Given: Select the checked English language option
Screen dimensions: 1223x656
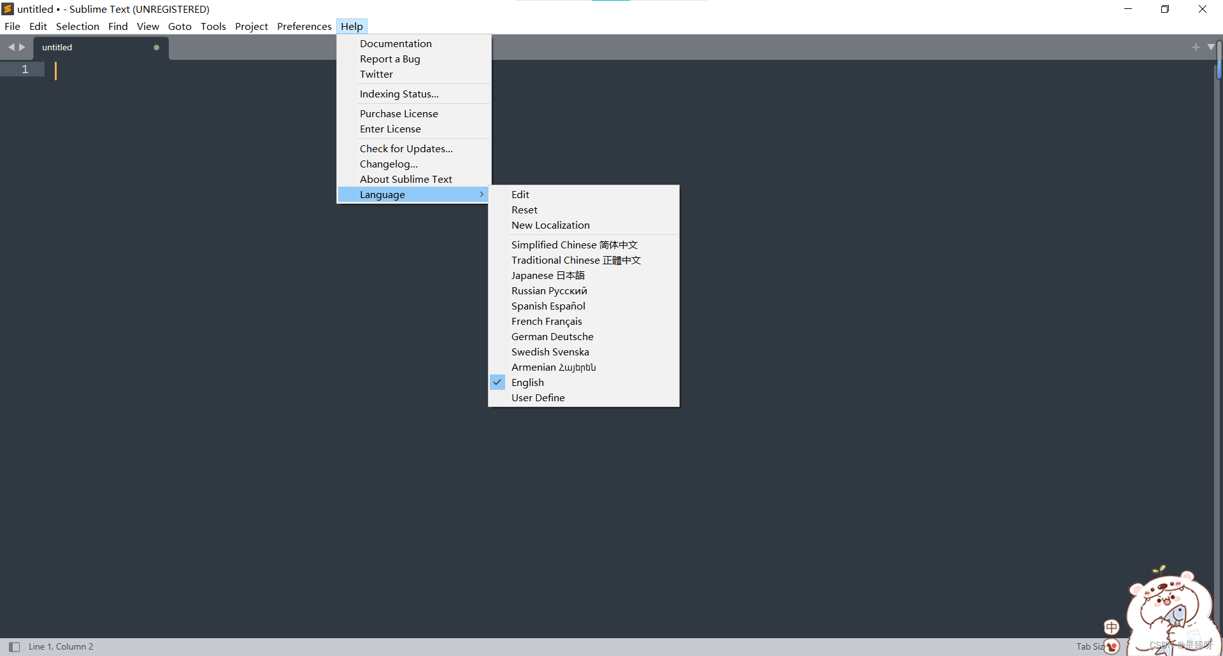Looking at the screenshot, I should click(x=583, y=382).
